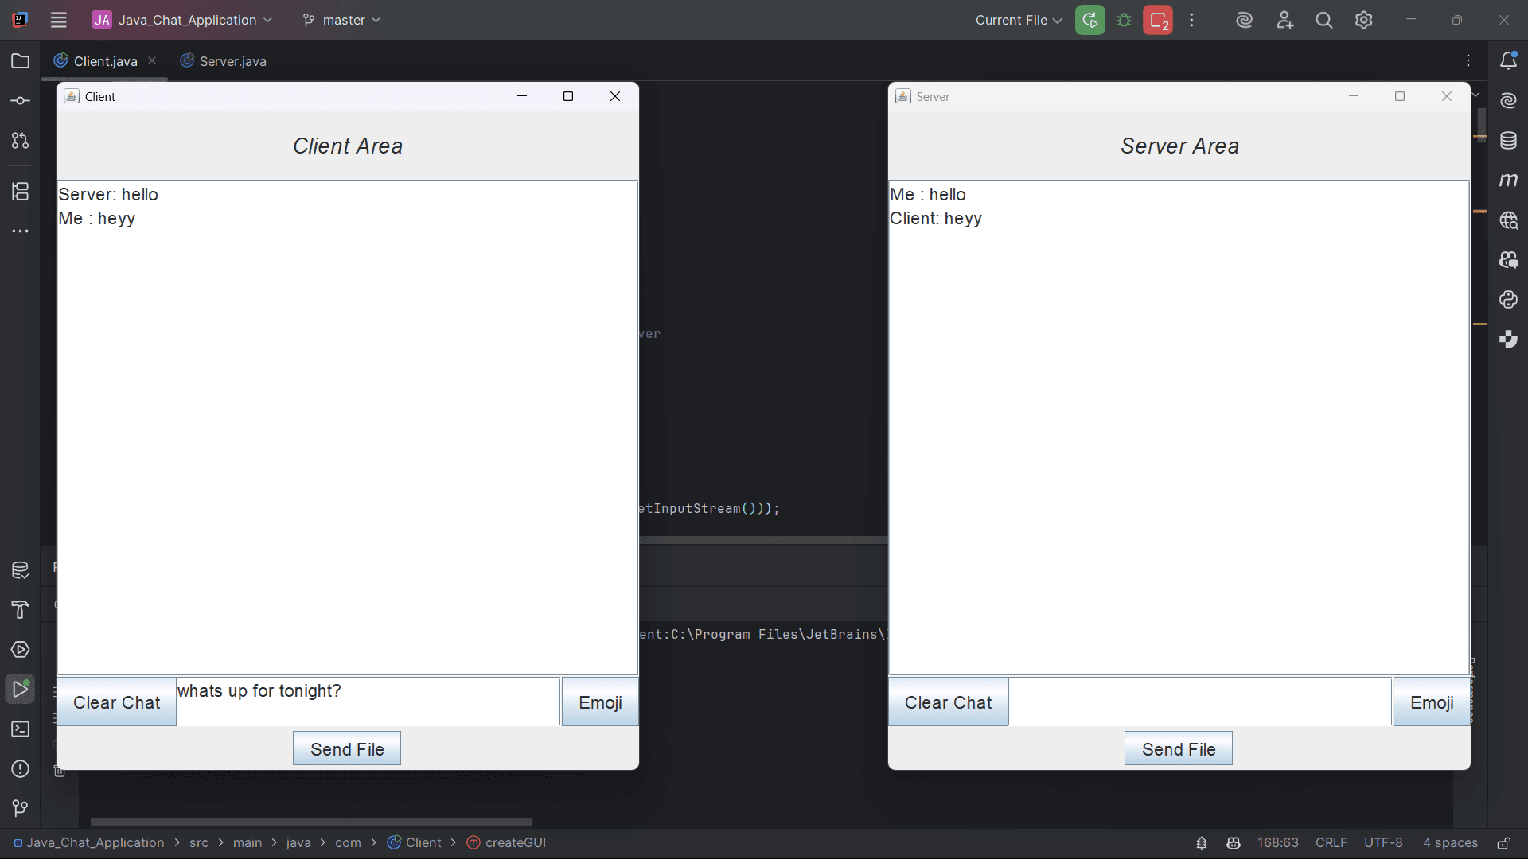Open the com breadcrumb in status bar
The height and width of the screenshot is (859, 1528).
pos(349,842)
